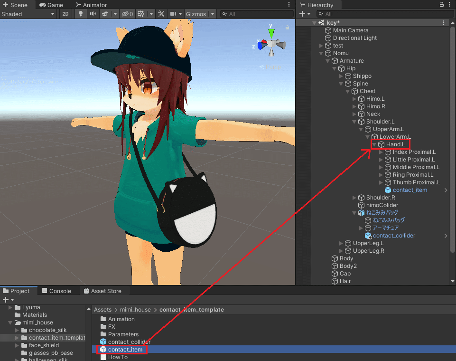Toggle hidden objects visibility icon
The width and height of the screenshot is (456, 361).
point(127,14)
